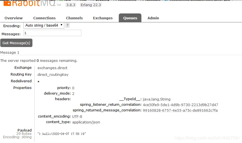Screen dimensions: 242x143
Task: Click the 29 bytes payload size
Action: [x=24, y=133]
